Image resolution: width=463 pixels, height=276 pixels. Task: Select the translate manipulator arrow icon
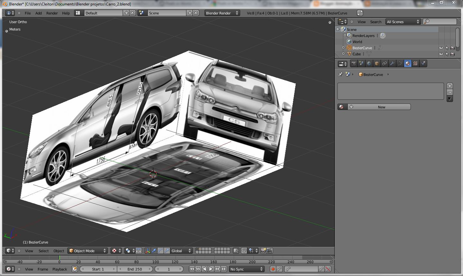click(x=154, y=251)
